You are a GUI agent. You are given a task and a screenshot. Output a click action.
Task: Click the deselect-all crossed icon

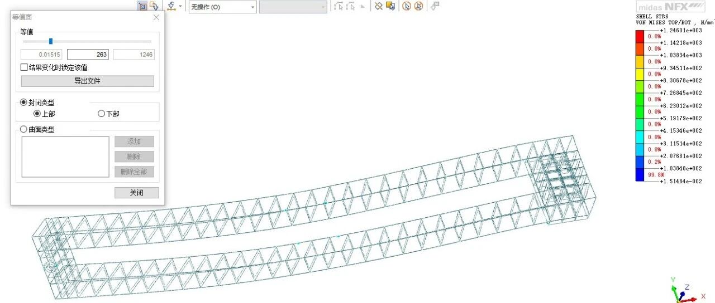(379, 6)
